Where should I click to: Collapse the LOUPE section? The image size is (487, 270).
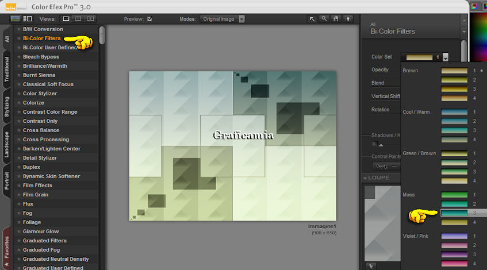point(366,178)
